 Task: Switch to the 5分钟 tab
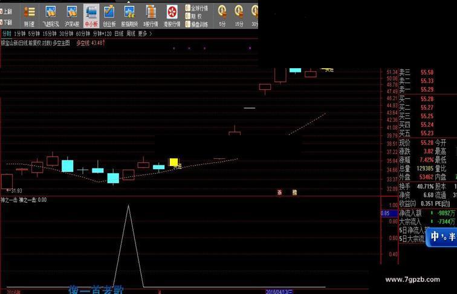tap(34, 34)
